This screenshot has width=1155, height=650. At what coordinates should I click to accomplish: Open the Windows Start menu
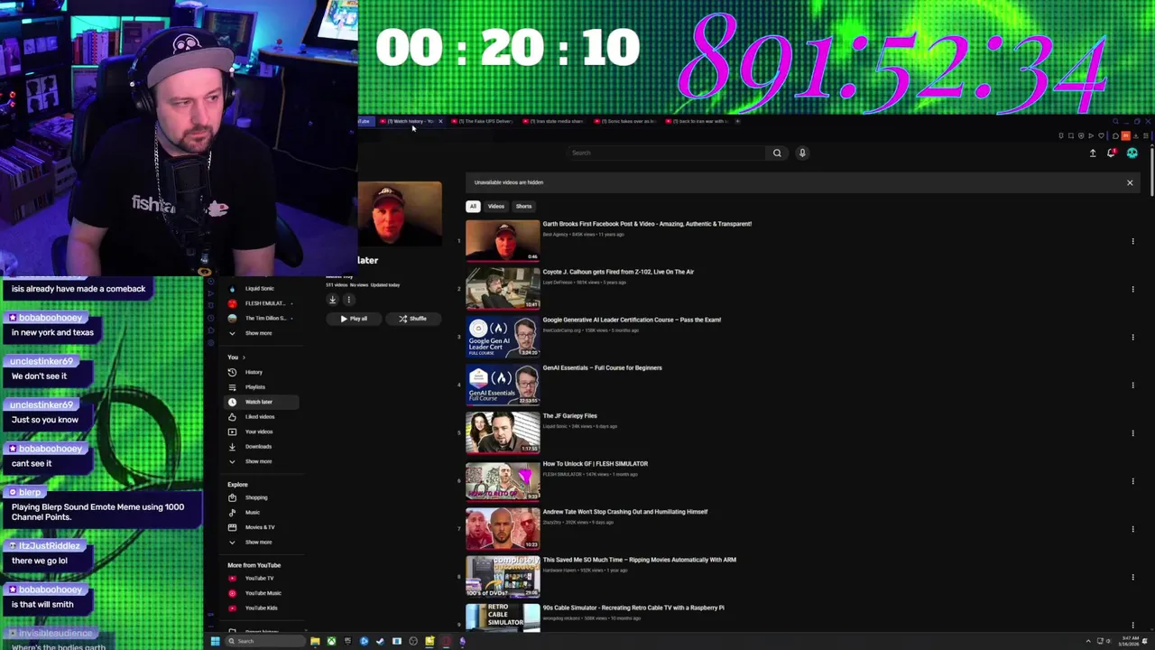pos(215,641)
